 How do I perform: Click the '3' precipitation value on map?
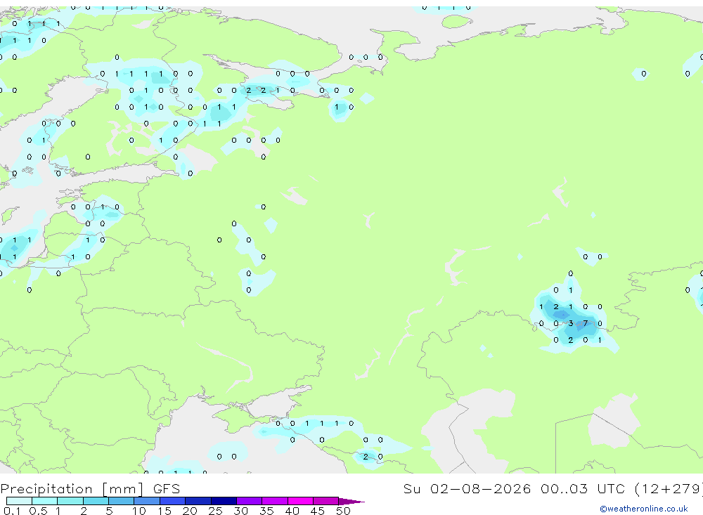click(570, 323)
